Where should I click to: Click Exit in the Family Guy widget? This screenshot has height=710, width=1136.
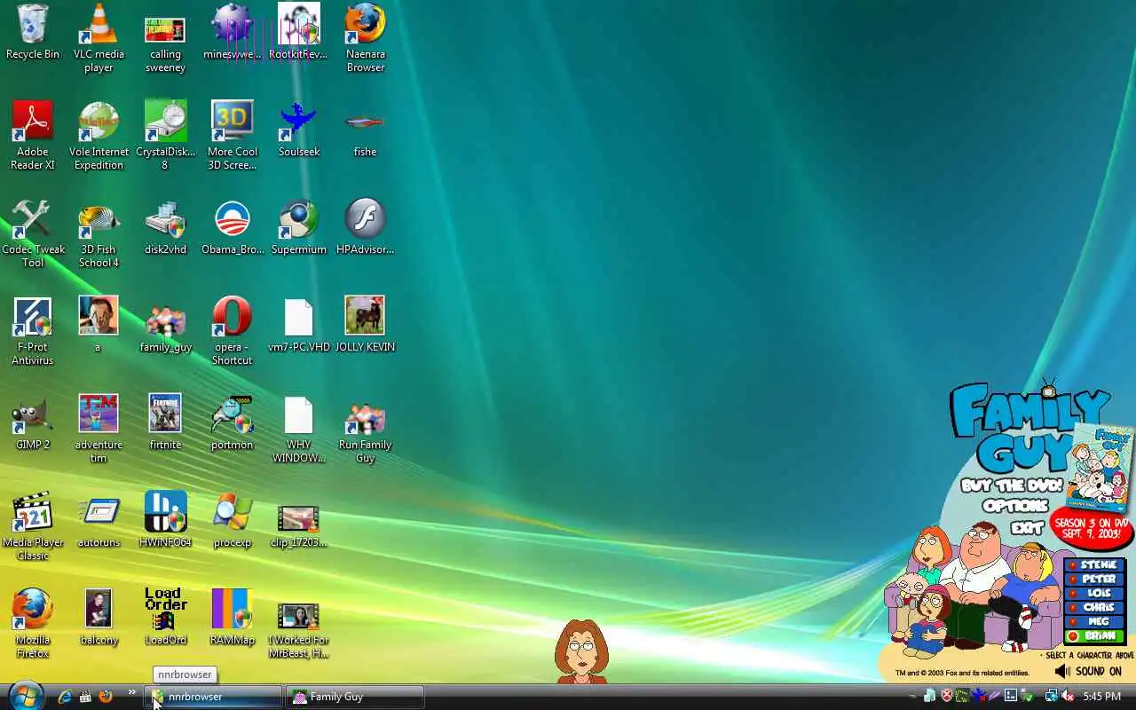(x=1027, y=527)
